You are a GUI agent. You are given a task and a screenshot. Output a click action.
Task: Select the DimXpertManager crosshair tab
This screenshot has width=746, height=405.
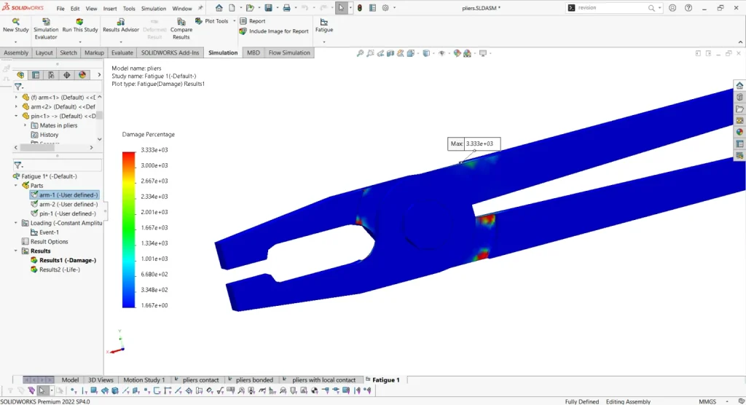[x=66, y=75]
